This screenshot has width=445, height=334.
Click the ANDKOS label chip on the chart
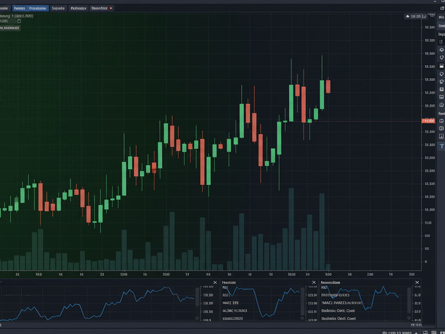coord(10,28)
